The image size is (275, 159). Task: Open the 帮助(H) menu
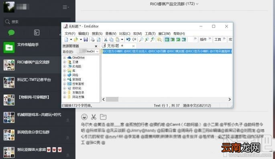[x=179, y=33]
